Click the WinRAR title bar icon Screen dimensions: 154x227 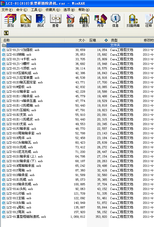coord(2,3)
